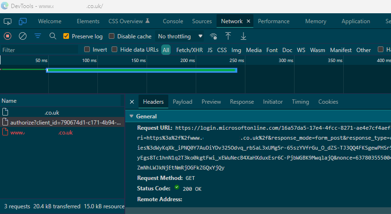Filter by Wasm requests
391x214 pixels.
(x=317, y=50)
